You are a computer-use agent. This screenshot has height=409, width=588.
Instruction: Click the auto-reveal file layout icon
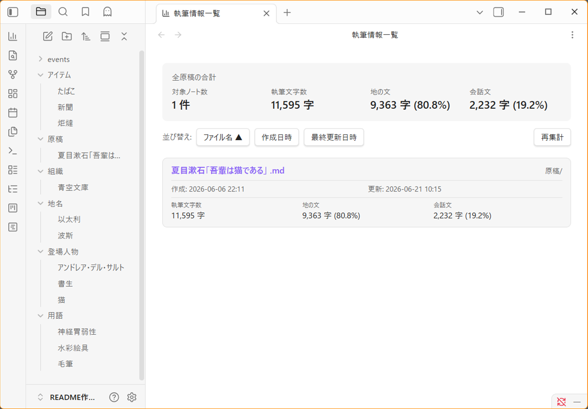[x=105, y=36]
